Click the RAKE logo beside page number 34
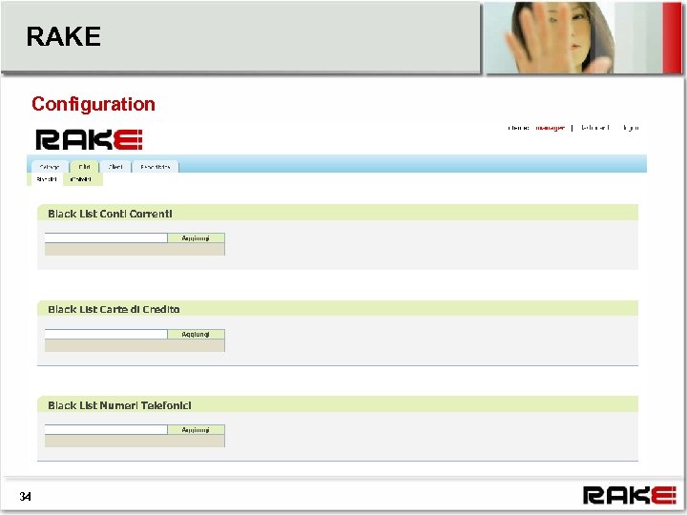 (x=629, y=495)
